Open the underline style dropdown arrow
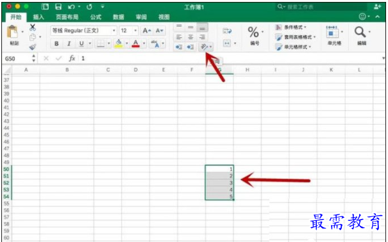The image size is (388, 242). coord(90,44)
